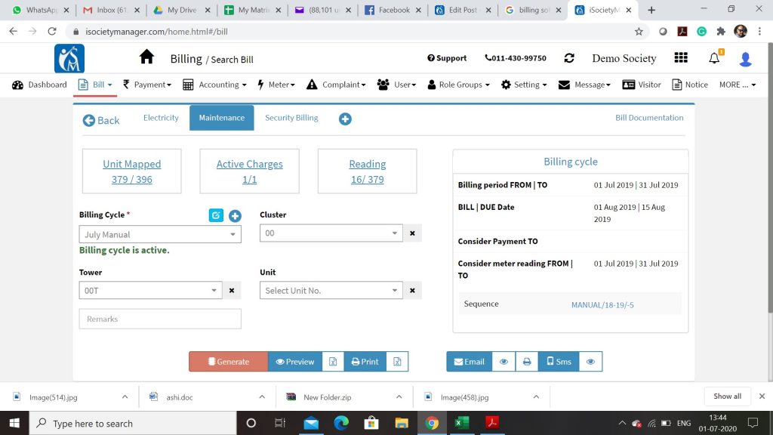Open the Select Unit No. dropdown

pyautogui.click(x=331, y=290)
